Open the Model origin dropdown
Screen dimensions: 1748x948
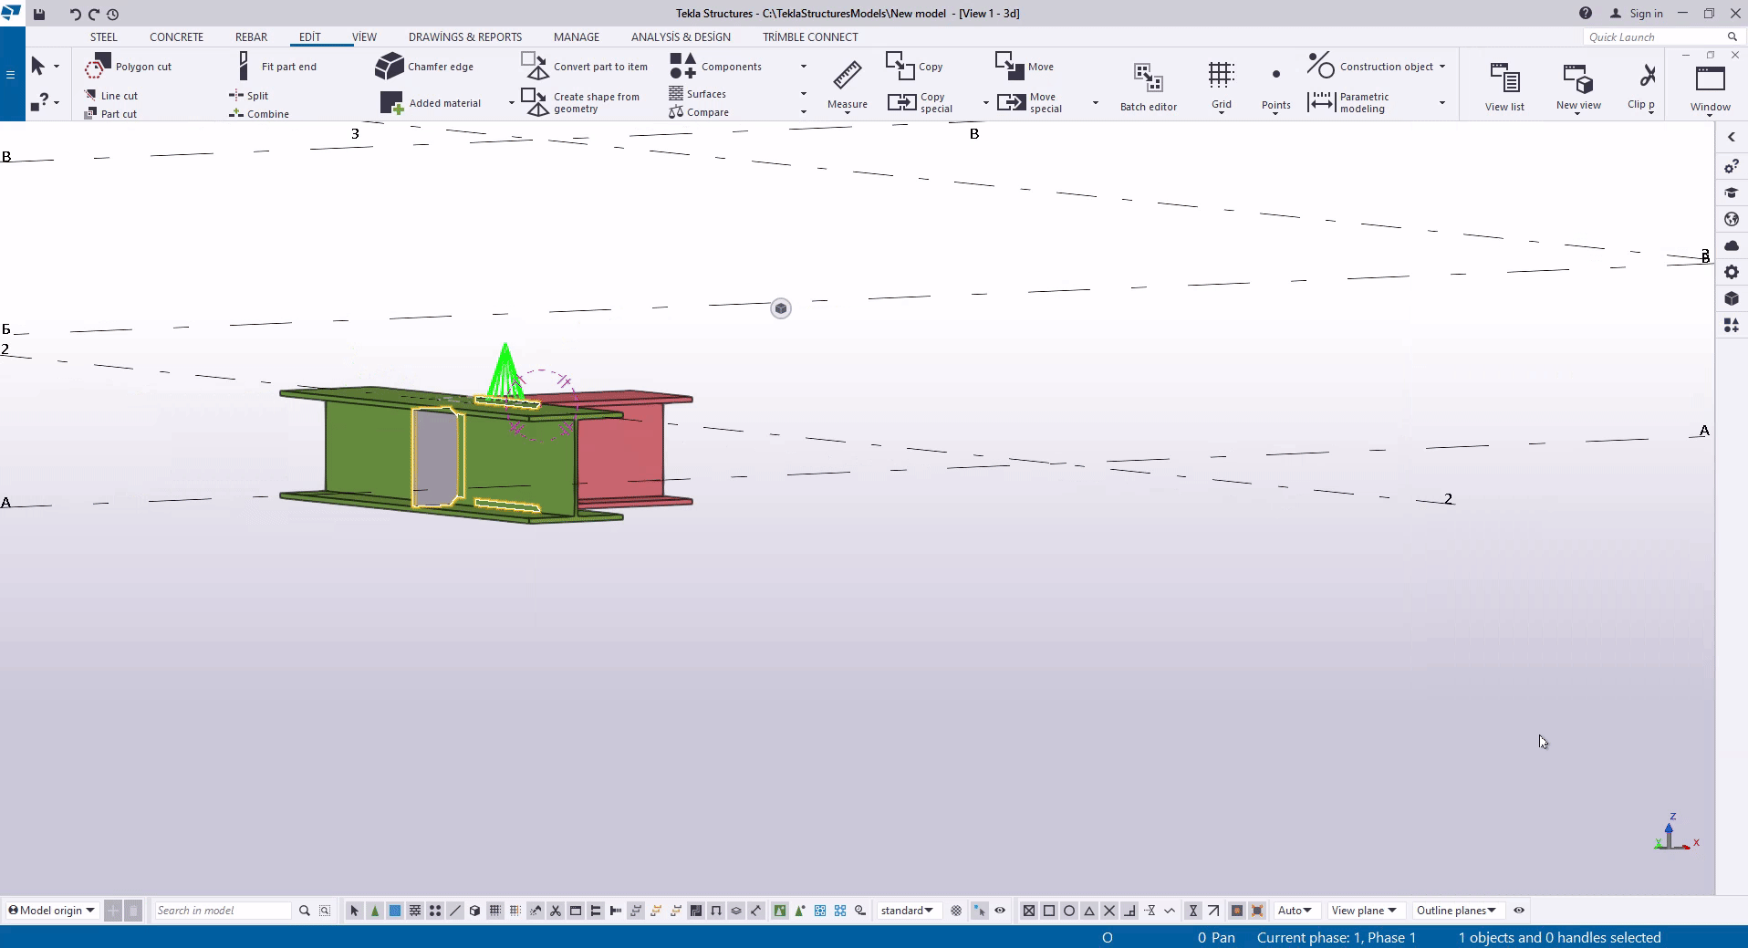[52, 911]
